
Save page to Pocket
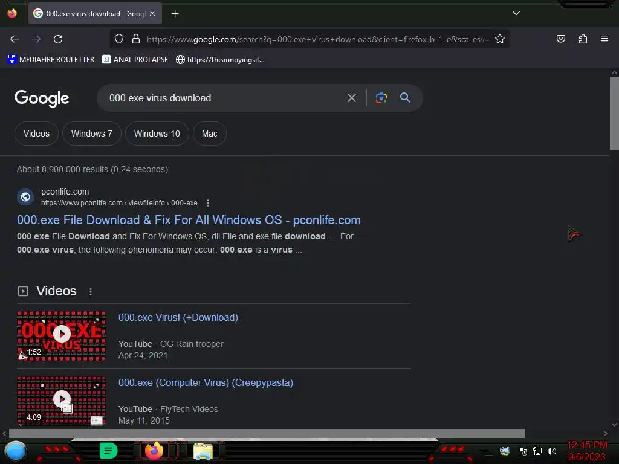[561, 39]
